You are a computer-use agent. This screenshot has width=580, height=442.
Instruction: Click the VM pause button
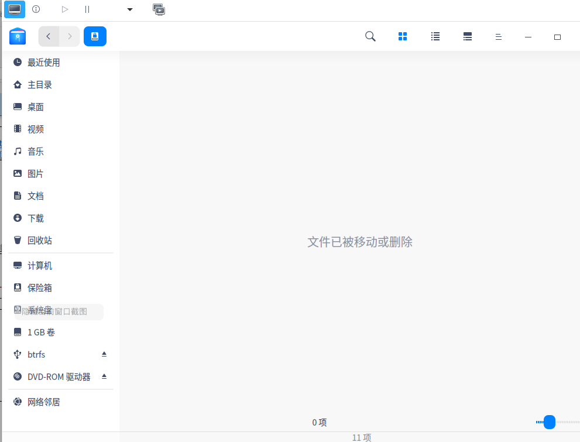[87, 9]
